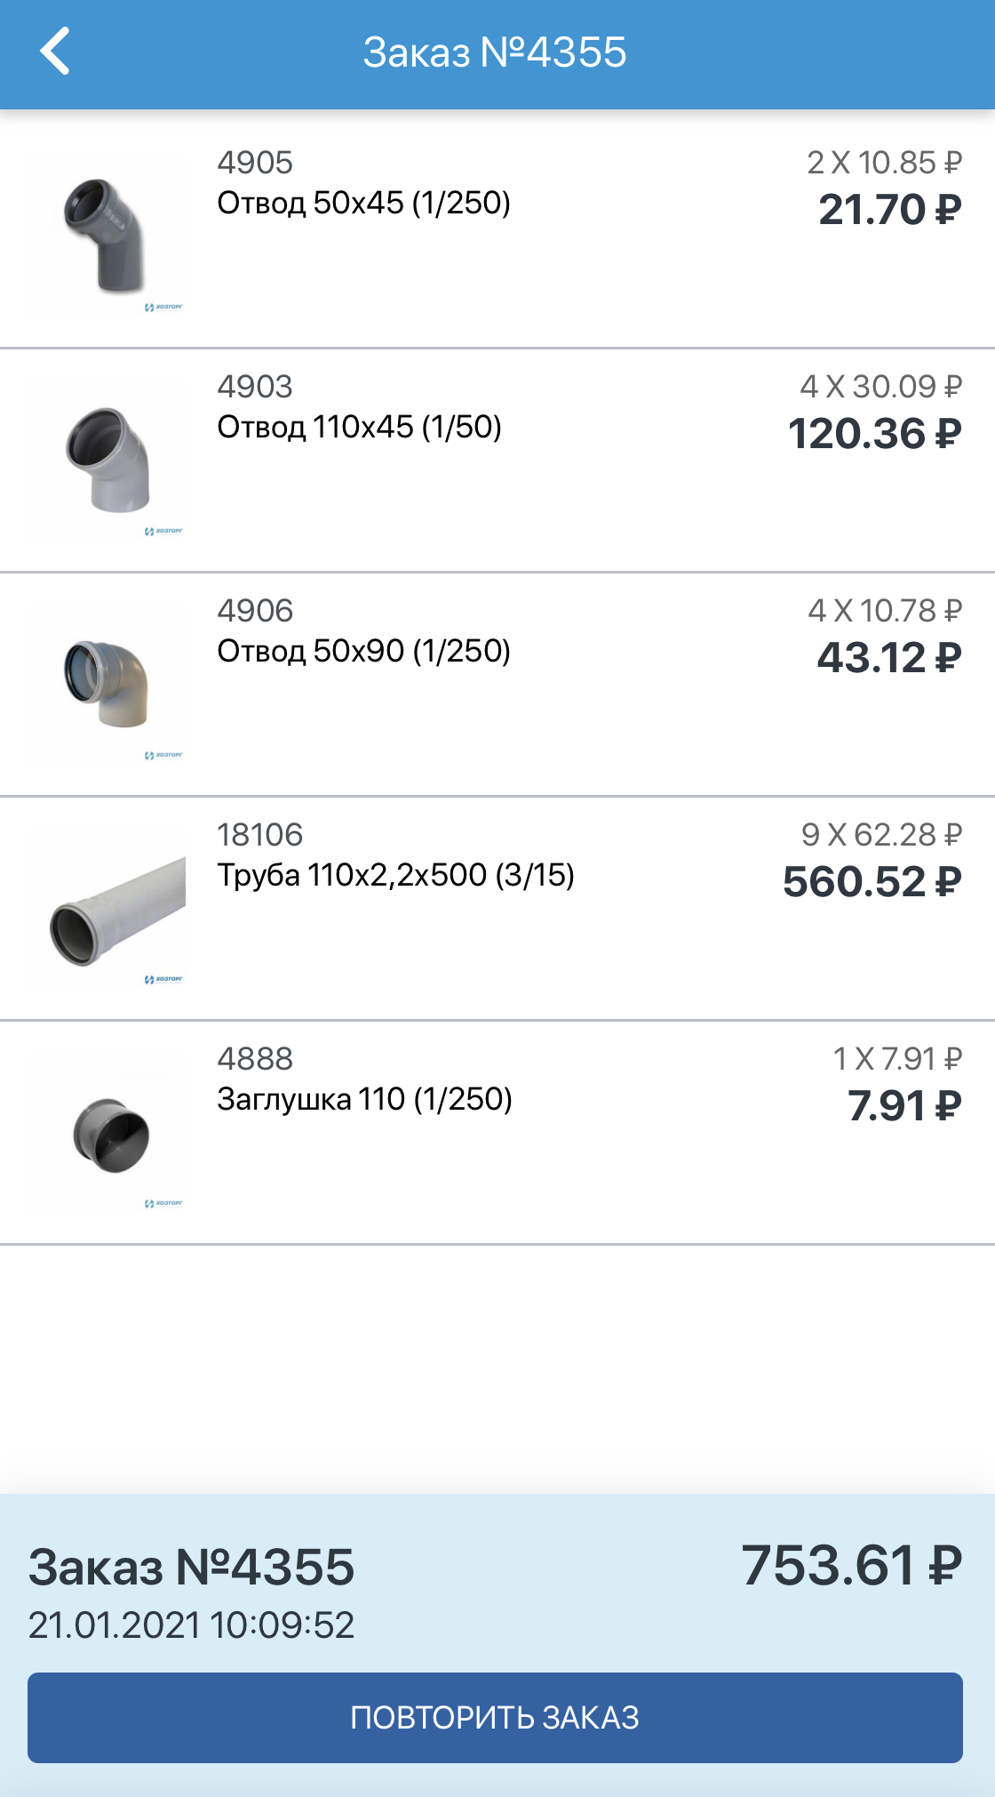
Task: Tap the article code 4888
Action: click(x=255, y=1059)
